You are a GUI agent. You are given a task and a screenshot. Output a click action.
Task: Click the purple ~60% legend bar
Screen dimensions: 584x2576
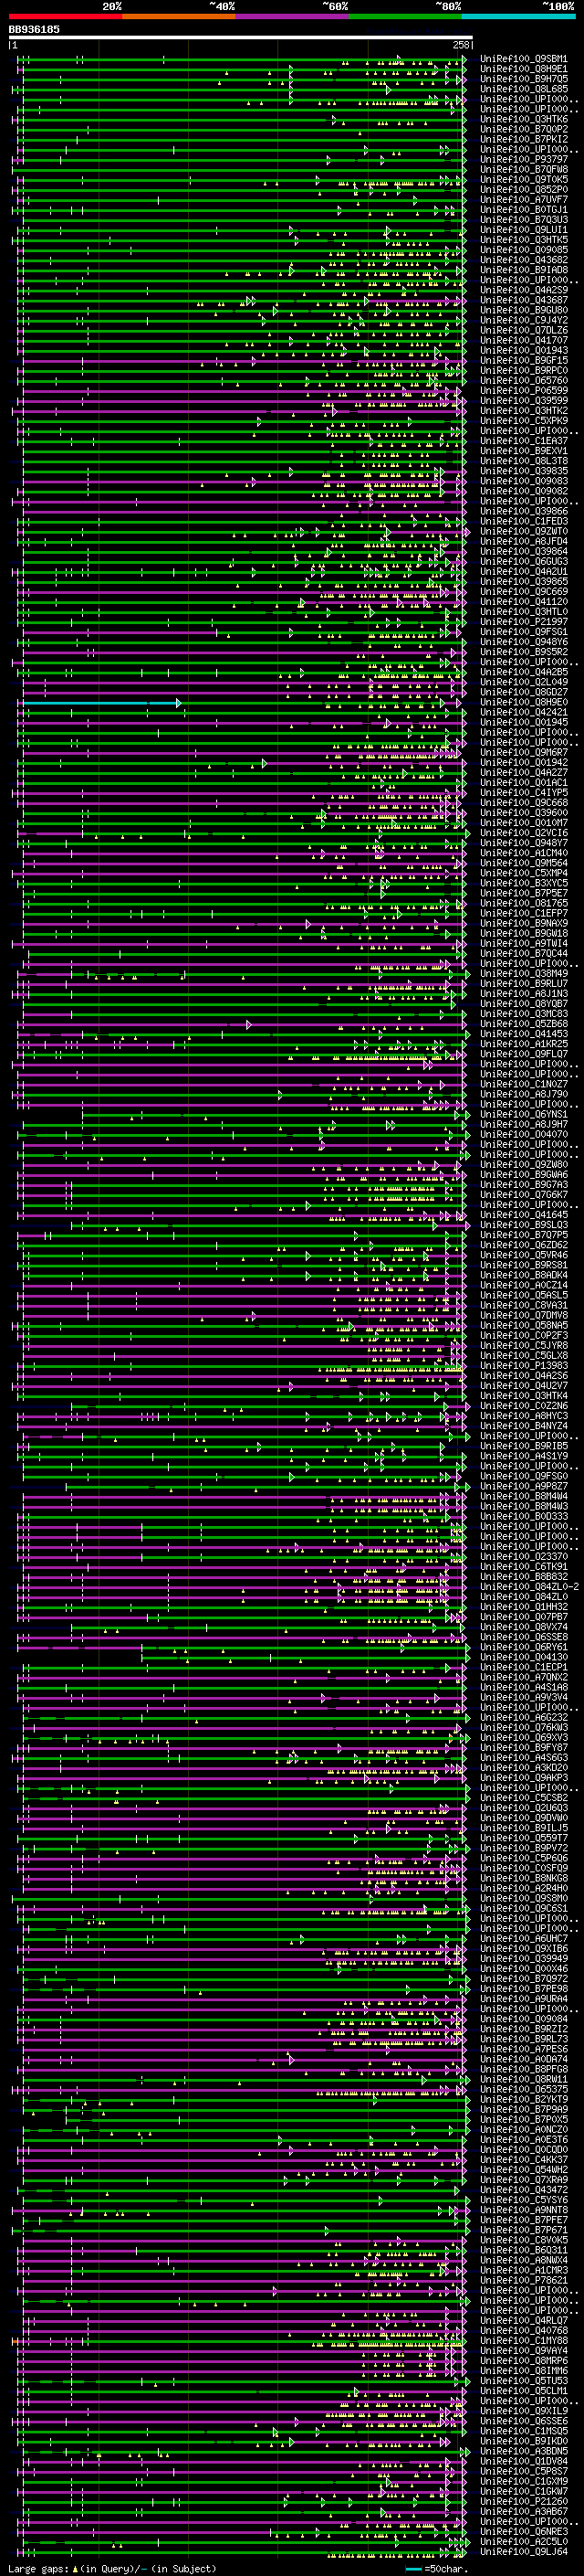tap(291, 16)
